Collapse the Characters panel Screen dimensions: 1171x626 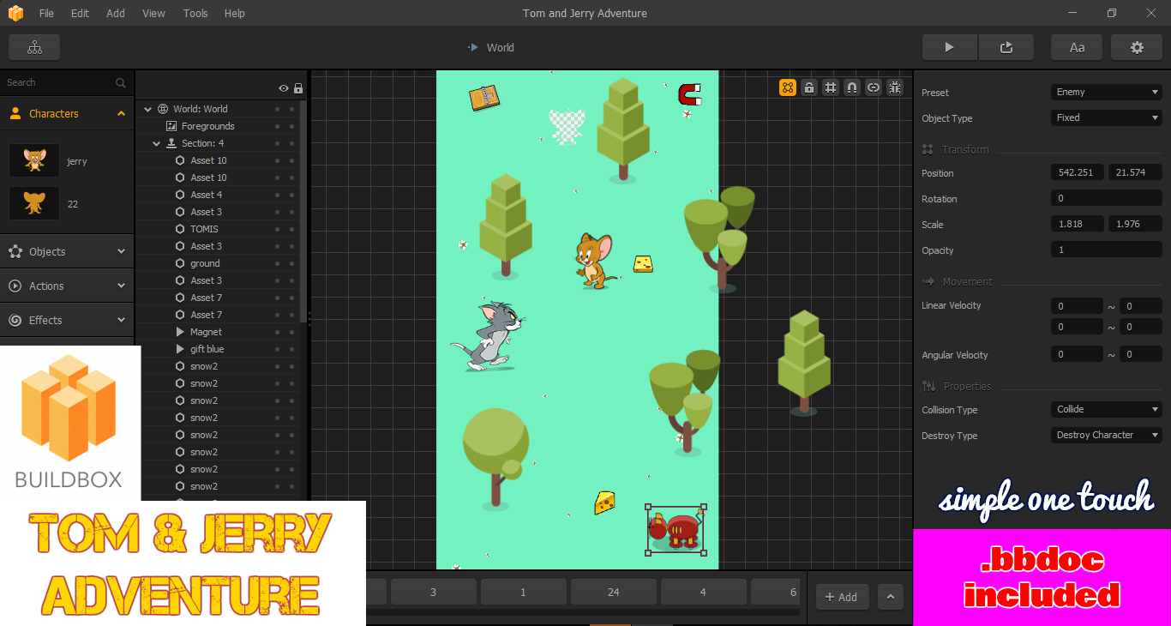121,113
